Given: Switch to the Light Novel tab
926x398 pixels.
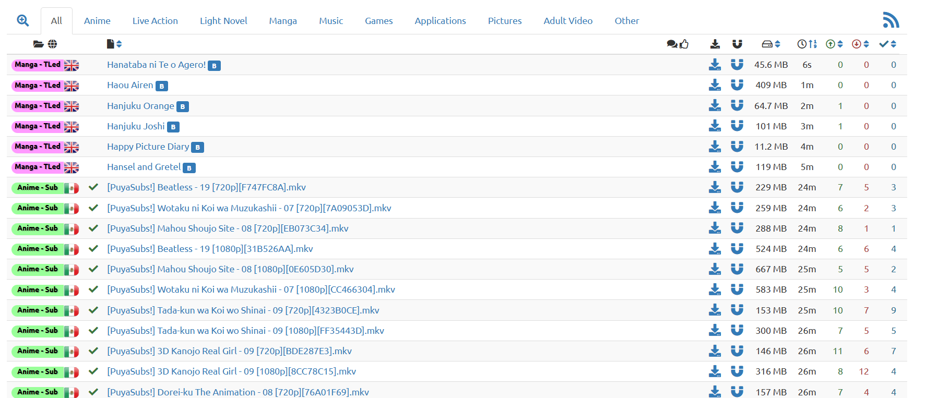Looking at the screenshot, I should coord(223,21).
